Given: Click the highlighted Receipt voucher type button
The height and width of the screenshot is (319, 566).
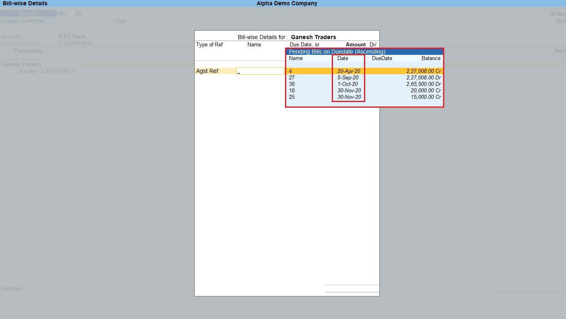Looking at the screenshot, I should click(29, 13).
